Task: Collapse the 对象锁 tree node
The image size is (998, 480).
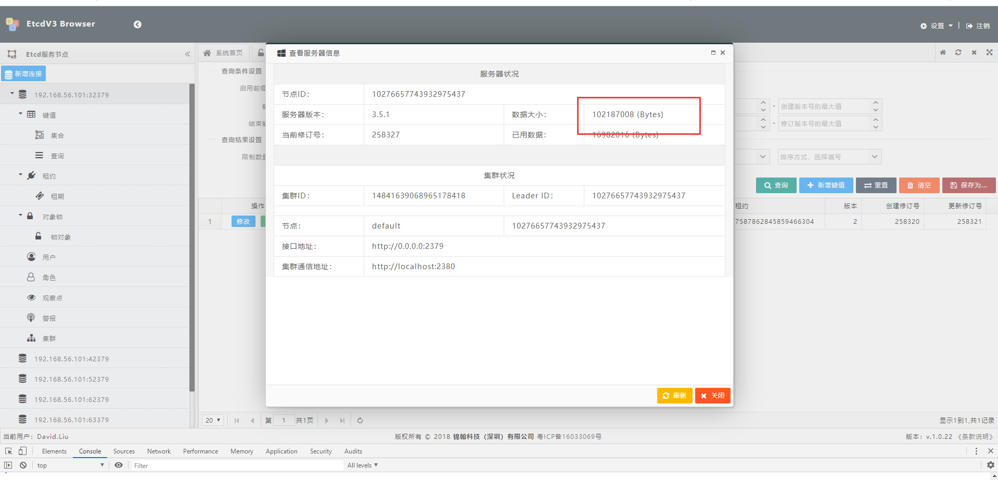Action: pos(20,215)
